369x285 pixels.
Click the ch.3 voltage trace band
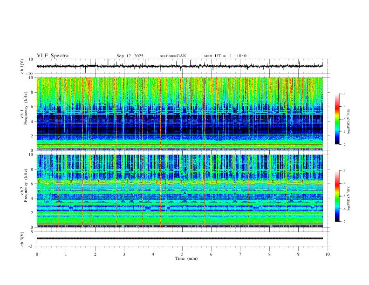tap(179, 238)
